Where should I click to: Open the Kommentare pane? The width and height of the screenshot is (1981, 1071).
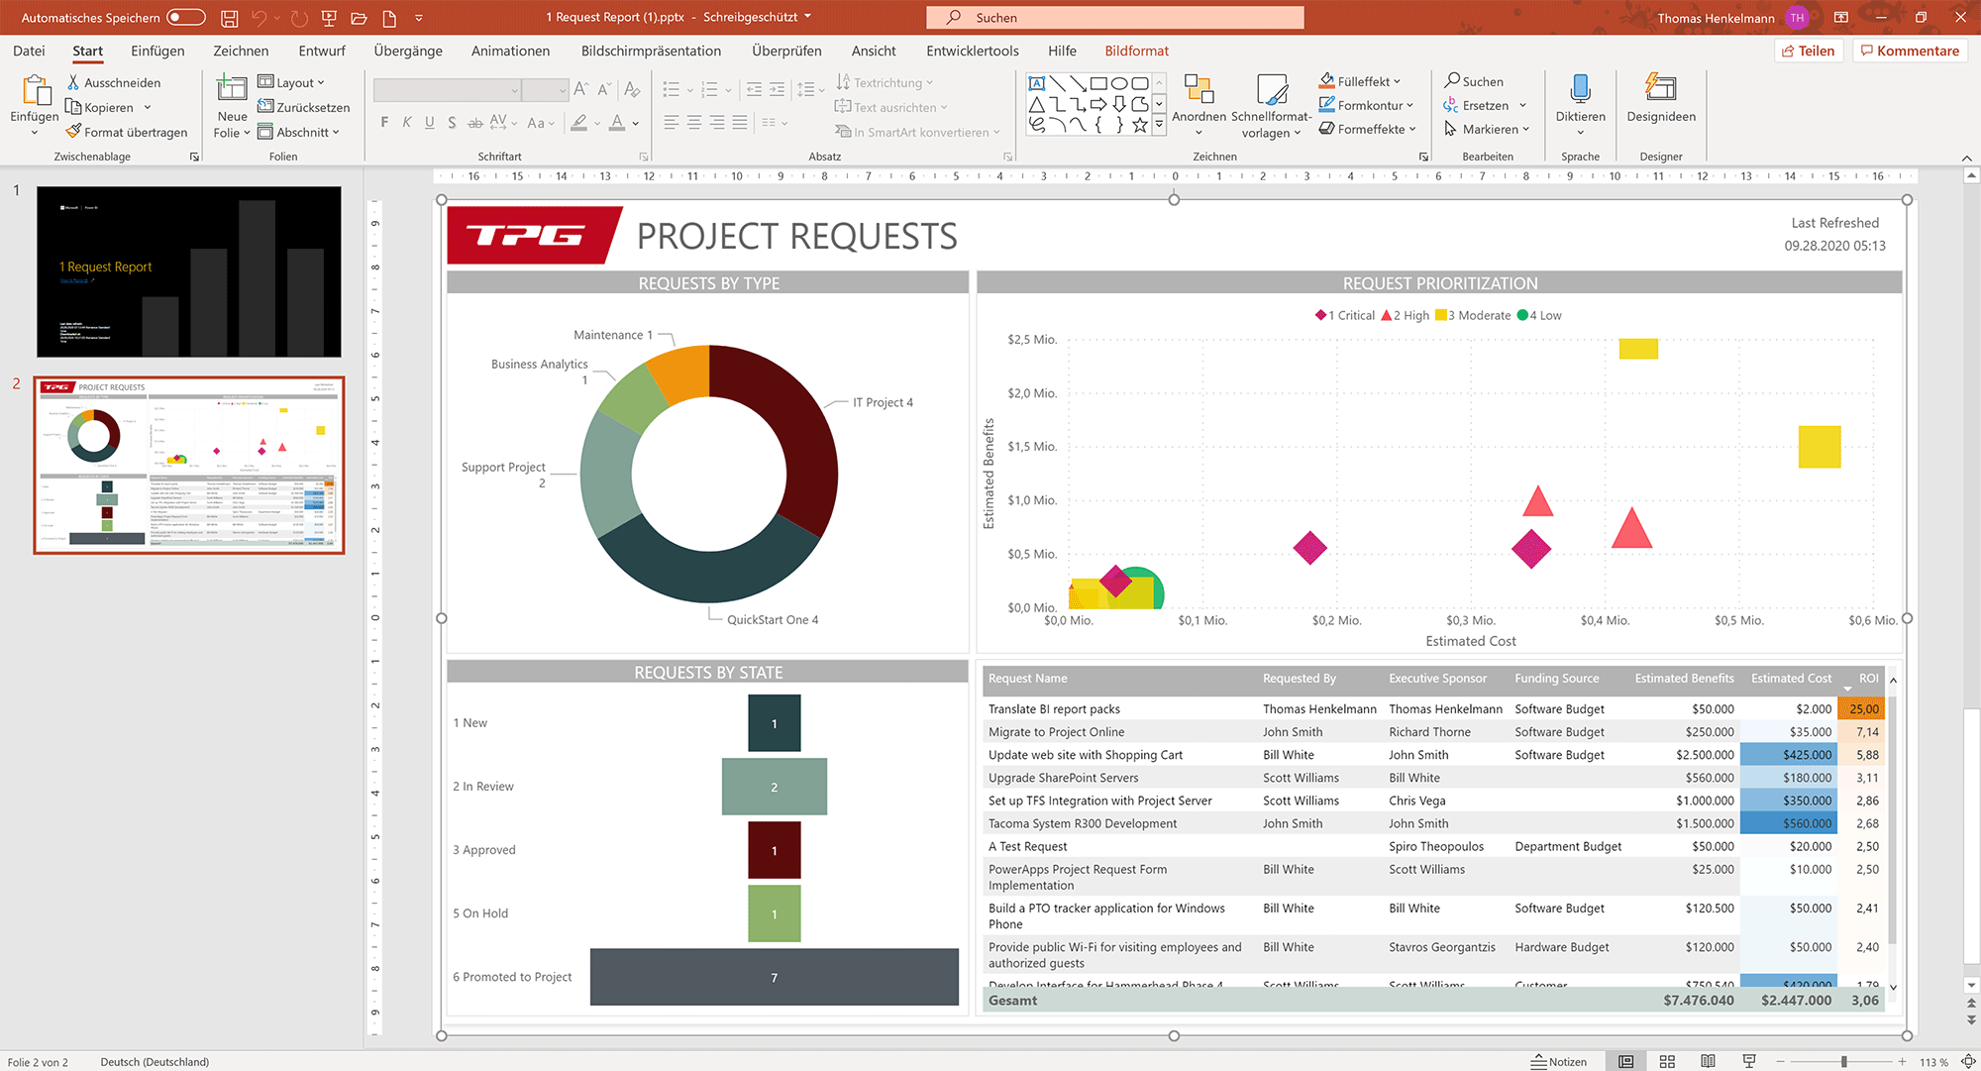(1909, 51)
